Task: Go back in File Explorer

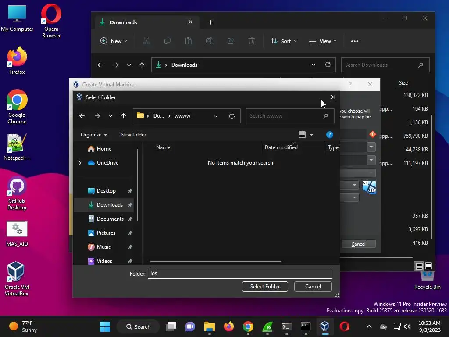Action: click(100, 65)
